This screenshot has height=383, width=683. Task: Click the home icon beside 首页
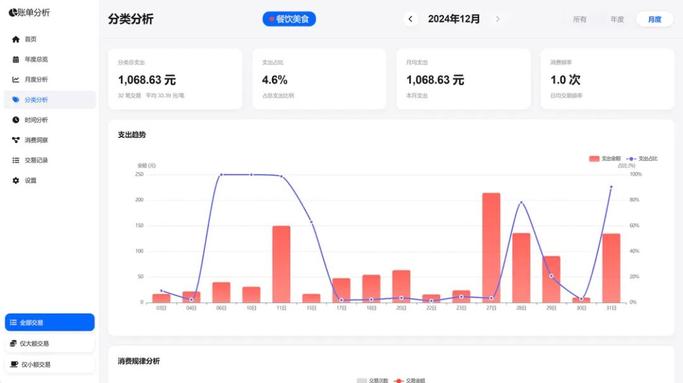tap(16, 39)
